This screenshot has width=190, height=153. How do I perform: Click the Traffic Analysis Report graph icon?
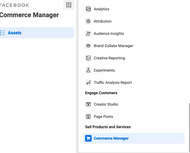[88, 82]
